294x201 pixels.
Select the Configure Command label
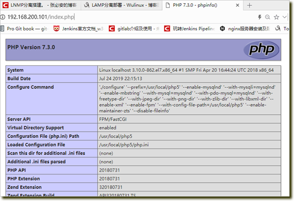coord(31,87)
